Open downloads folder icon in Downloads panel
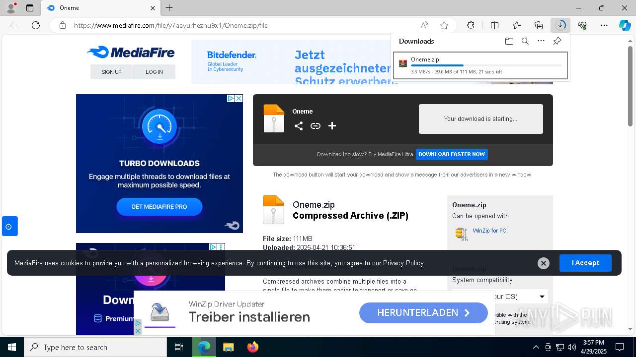The image size is (636, 357). click(509, 41)
